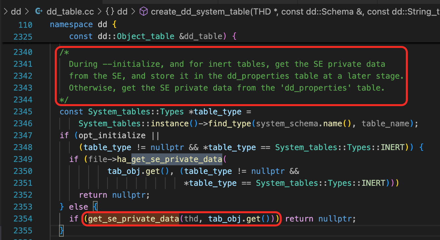Click the closing brace on line 2355
The height and width of the screenshot is (240, 440).
[x=61, y=230]
